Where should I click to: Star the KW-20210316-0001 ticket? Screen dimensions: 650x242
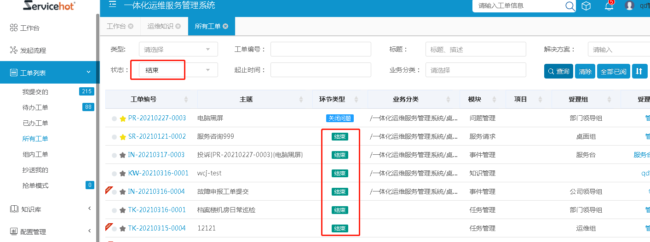[x=123, y=174]
